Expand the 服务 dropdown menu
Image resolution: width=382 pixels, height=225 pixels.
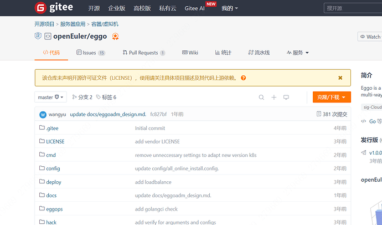coord(298,53)
